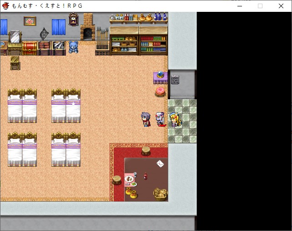Click the blue teddy bear

pos(73,47)
